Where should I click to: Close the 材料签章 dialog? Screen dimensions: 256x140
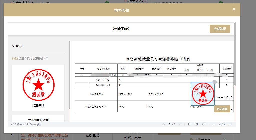click(234, 9)
